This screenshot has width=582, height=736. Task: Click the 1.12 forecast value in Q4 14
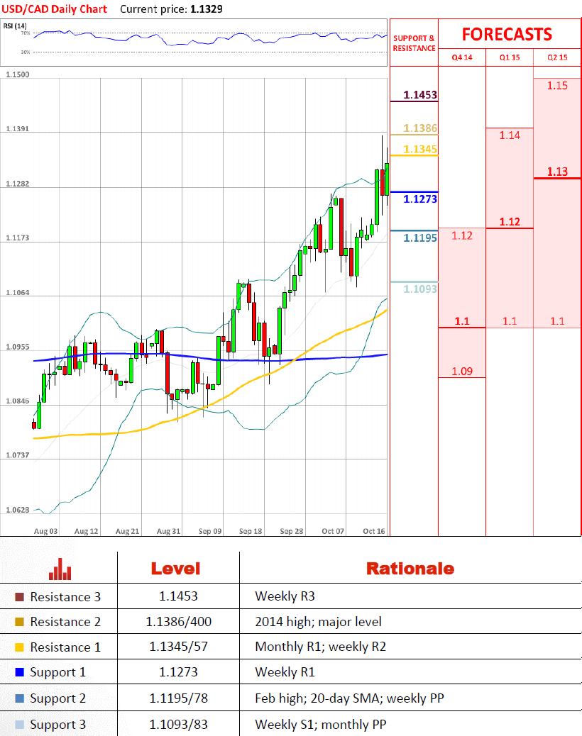[462, 235]
